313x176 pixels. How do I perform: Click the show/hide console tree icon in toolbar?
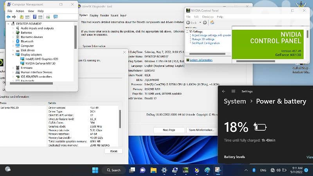(27, 17)
